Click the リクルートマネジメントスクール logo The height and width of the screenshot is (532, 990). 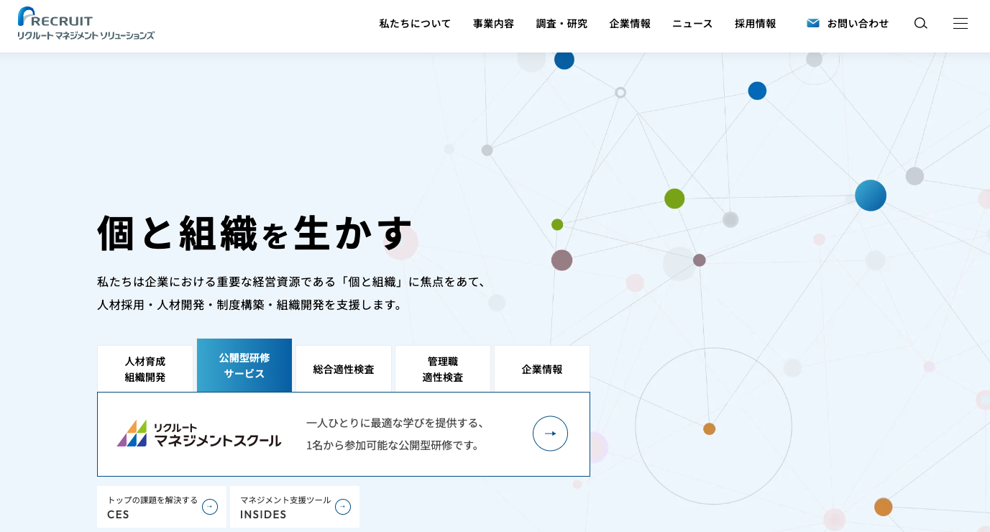199,434
